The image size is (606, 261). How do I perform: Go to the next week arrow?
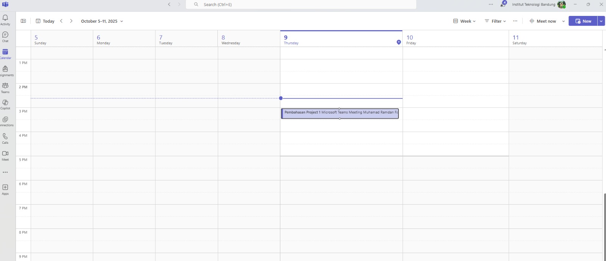[71, 21]
